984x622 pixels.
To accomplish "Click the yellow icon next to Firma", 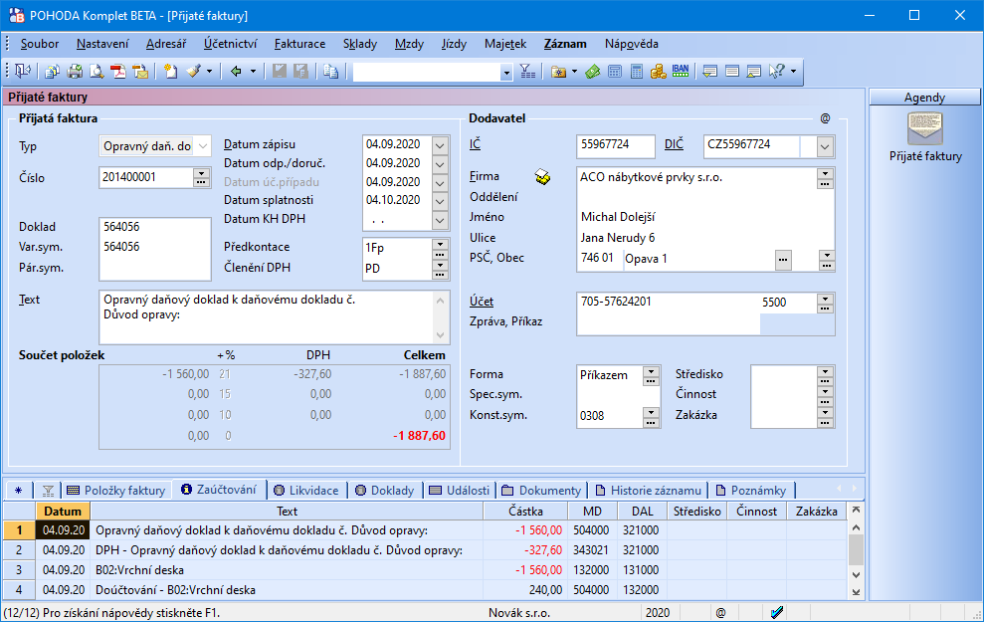I will pos(543,177).
